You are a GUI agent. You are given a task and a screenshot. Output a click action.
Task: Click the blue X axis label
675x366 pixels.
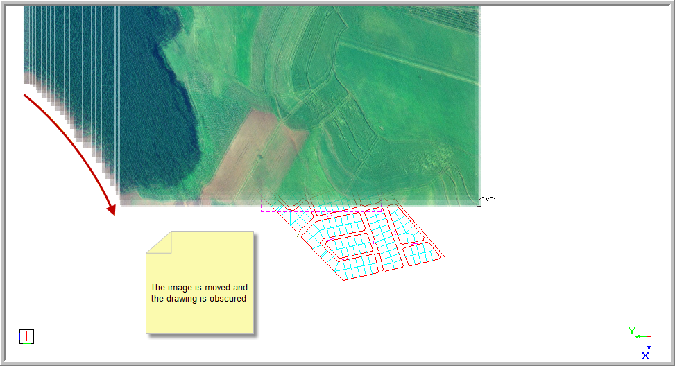[x=645, y=356]
